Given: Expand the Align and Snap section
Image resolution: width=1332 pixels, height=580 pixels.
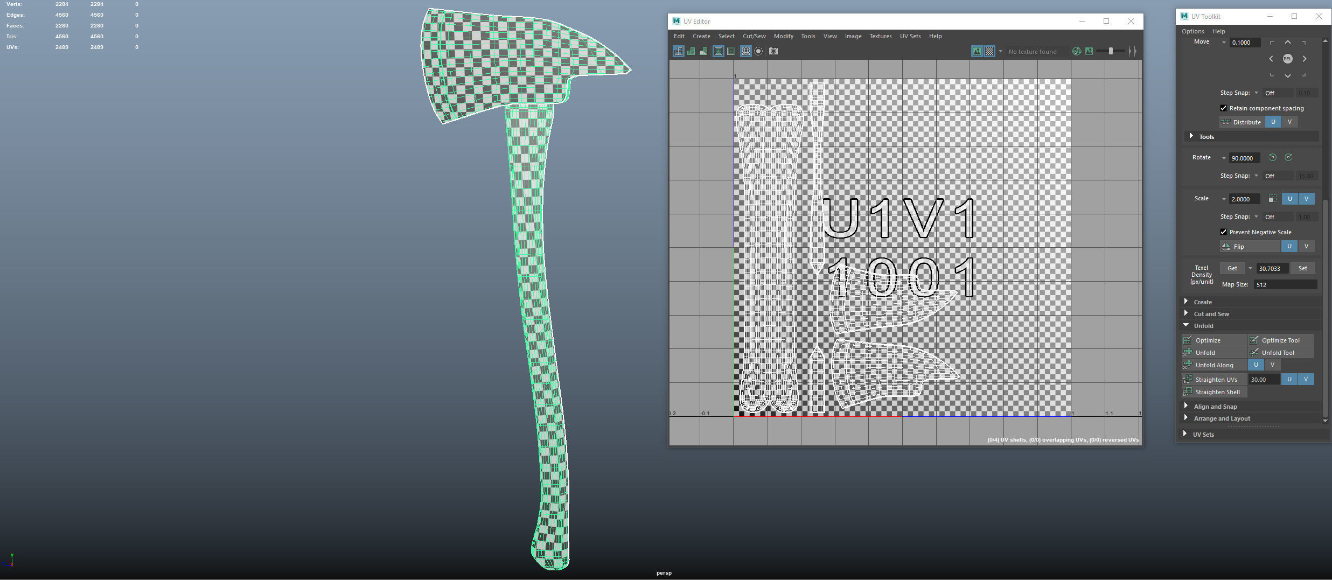Looking at the screenshot, I should (1186, 406).
